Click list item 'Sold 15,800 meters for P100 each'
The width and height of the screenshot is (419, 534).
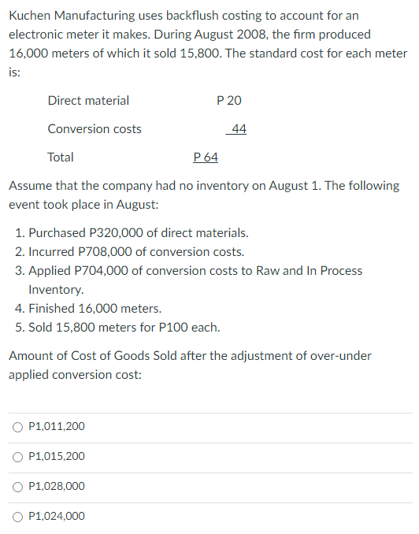coord(117,328)
